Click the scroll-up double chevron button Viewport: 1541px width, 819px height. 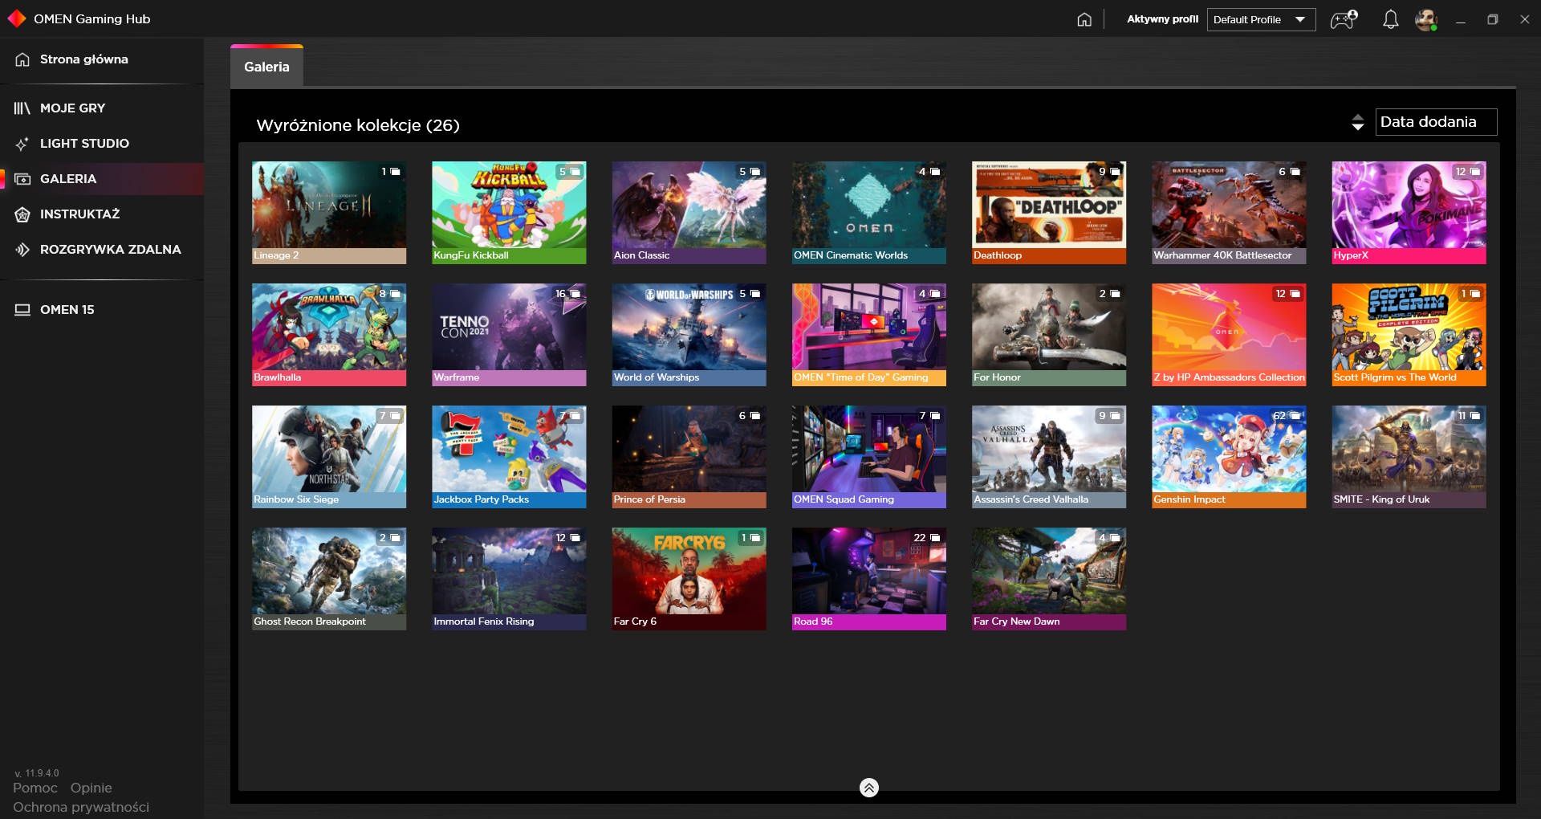click(869, 788)
